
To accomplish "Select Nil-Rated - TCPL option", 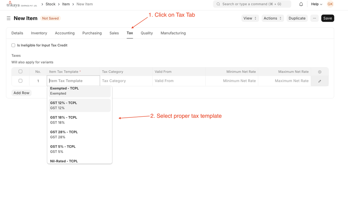I will (x=80, y=161).
